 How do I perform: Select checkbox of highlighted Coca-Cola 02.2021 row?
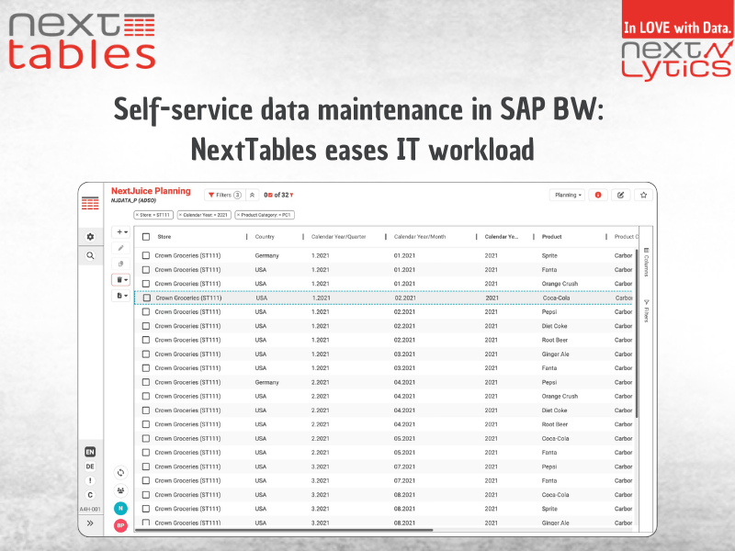click(146, 298)
